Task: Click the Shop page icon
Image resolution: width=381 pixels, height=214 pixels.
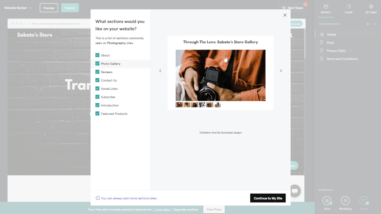Action: click(x=321, y=42)
